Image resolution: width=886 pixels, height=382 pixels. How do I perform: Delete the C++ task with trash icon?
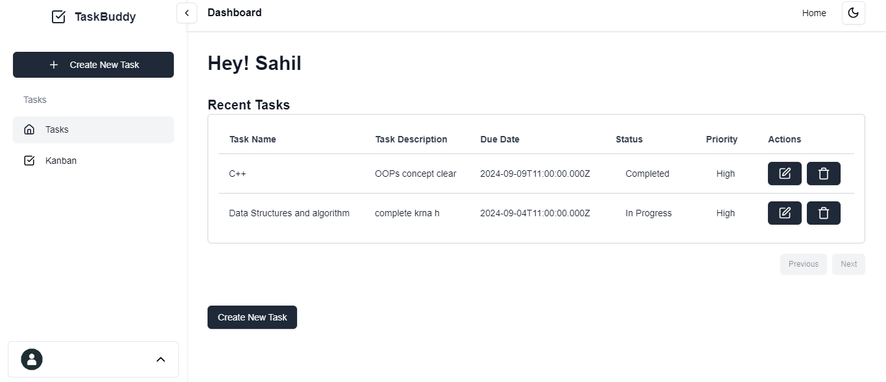pos(823,174)
